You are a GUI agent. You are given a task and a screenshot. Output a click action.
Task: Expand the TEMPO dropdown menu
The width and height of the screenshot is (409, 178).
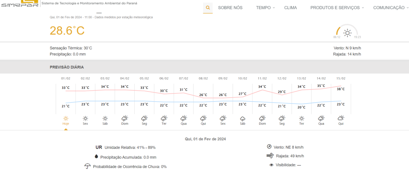(266, 8)
